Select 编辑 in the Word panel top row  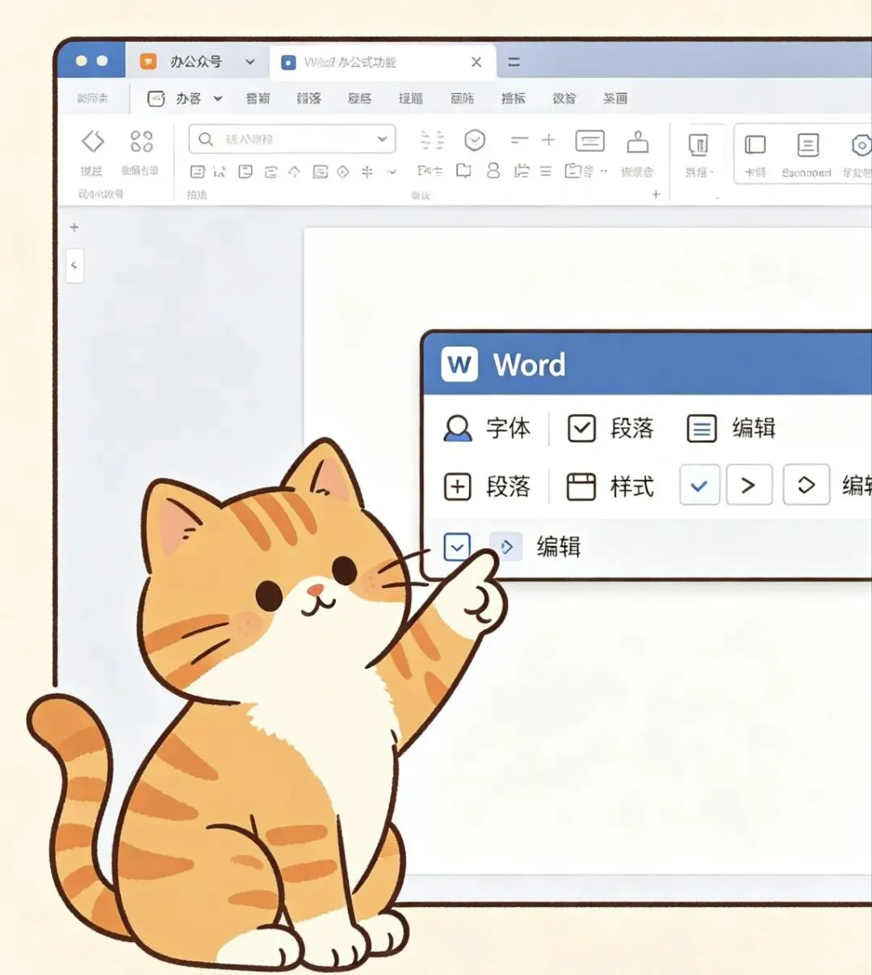[x=754, y=428]
